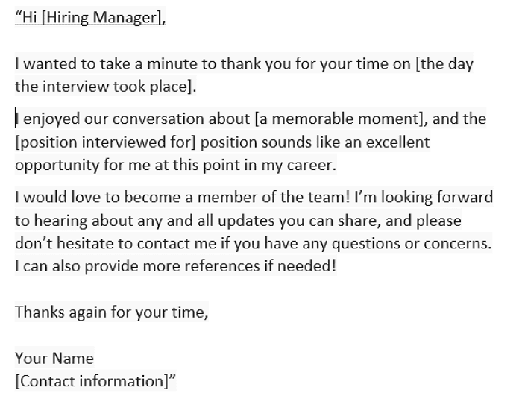522x396 pixels.
Task: Place cursor in "[the day" placeholder
Action: click(x=444, y=63)
